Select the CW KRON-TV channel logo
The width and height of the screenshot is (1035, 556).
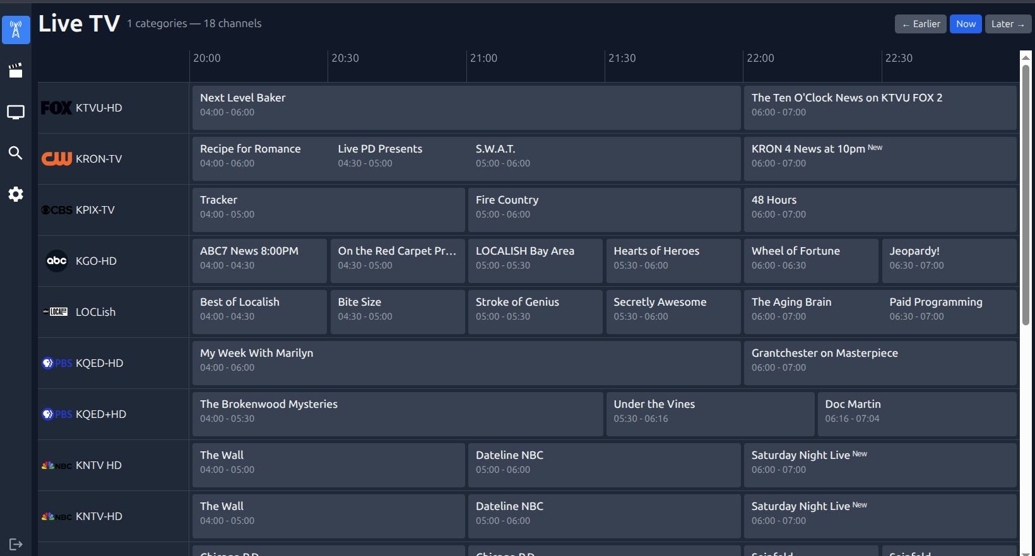[x=57, y=159]
